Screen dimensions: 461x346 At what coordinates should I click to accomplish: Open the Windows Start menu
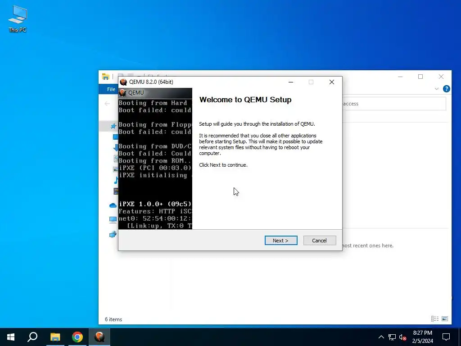pyautogui.click(x=11, y=337)
